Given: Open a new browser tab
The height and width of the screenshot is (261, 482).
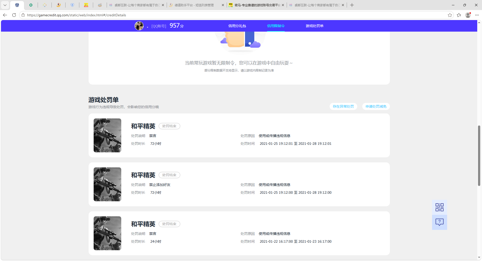Looking at the screenshot, I should pos(352,5).
